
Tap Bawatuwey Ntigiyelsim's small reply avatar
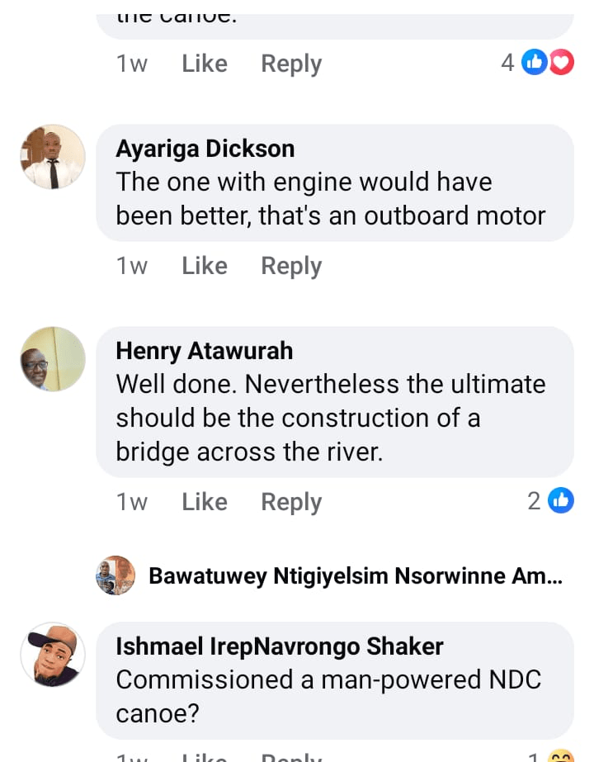(x=115, y=575)
